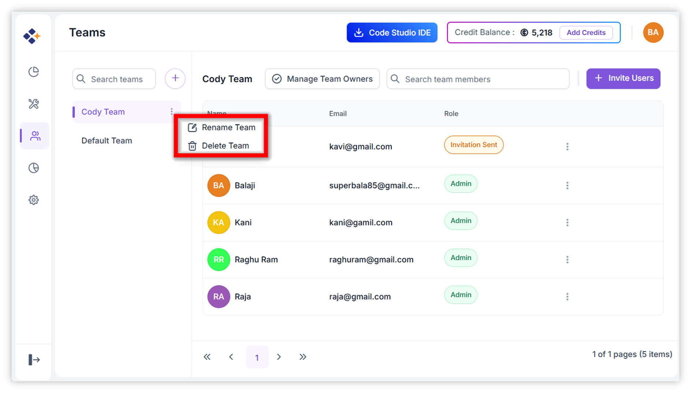
Task: Select Rename Team from context menu
Action: (x=228, y=127)
